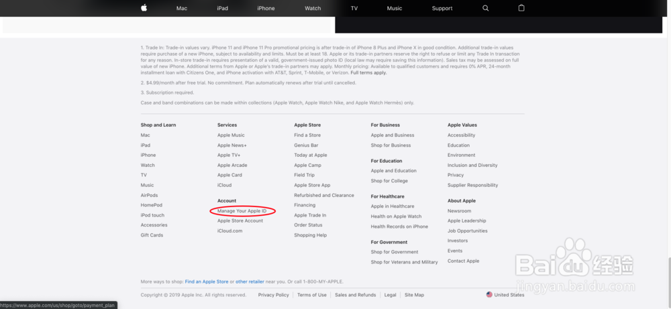Image resolution: width=671 pixels, height=309 pixels.
Task: Click the Order Status link
Action: pos(308,225)
